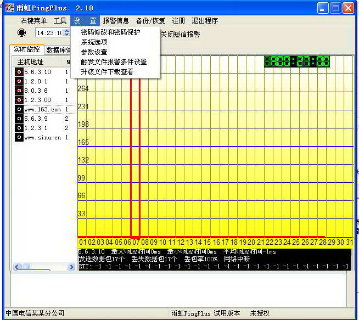Image resolution: width=359 pixels, height=320 pixels.
Task: Click the 网络中断 status text
Action: 237,259
